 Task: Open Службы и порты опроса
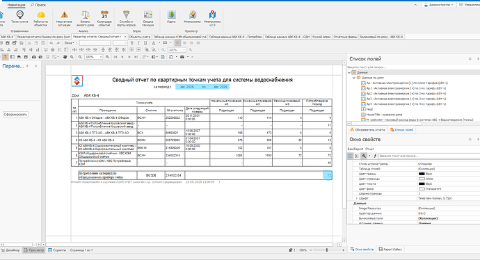pos(126,18)
